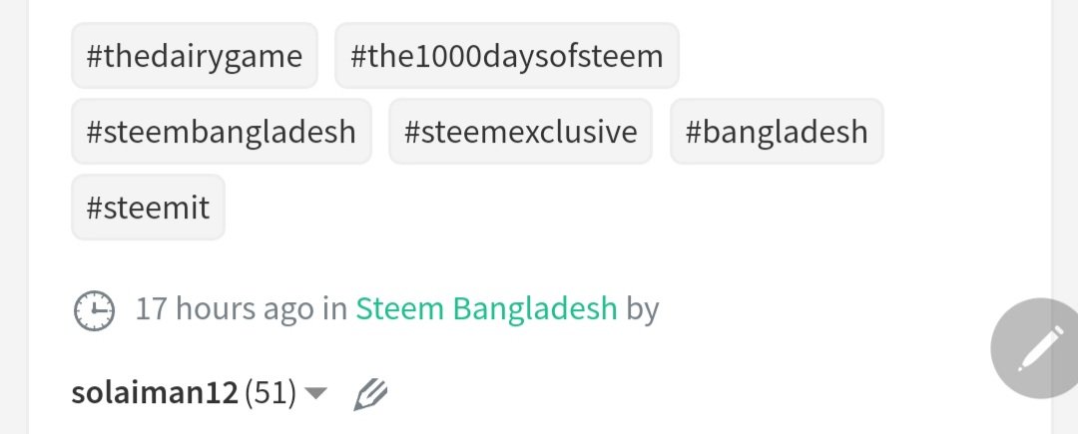This screenshot has height=434, width=1078.
Task: Click the word "by" after Steem Bangladesh
Action: click(x=642, y=309)
